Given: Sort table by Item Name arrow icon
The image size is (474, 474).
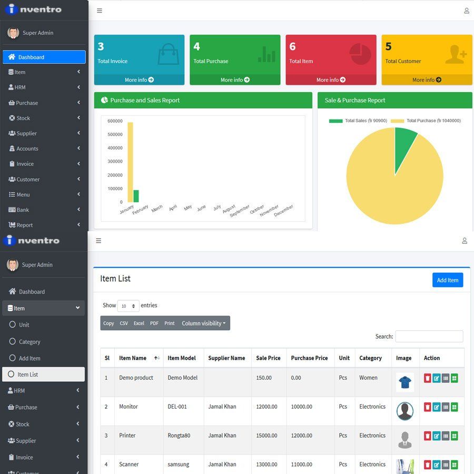Looking at the screenshot, I should 156,358.
